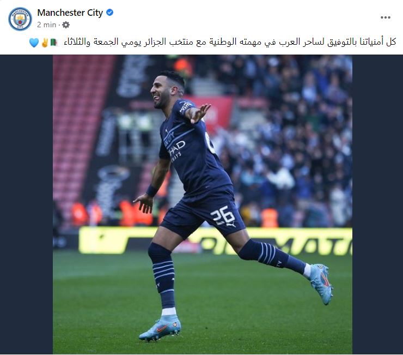Screen dimensions: 403x355
Task: Open the "2 min" post timestamp
Action: [46, 25]
